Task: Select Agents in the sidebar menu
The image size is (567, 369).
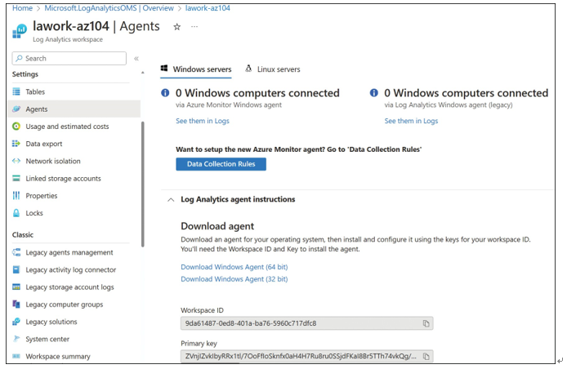Action: (x=74, y=109)
